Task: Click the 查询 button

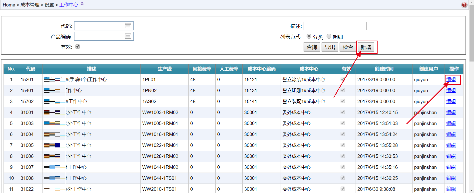Action: point(312,47)
